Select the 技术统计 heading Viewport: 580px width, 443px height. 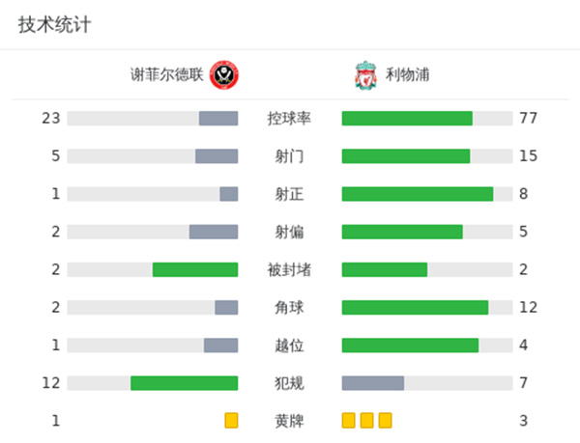pyautogui.click(x=54, y=25)
